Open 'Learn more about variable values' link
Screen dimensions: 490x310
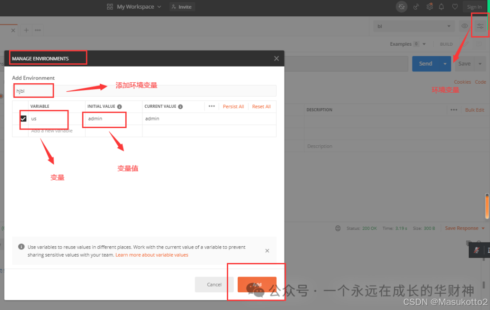pos(152,255)
